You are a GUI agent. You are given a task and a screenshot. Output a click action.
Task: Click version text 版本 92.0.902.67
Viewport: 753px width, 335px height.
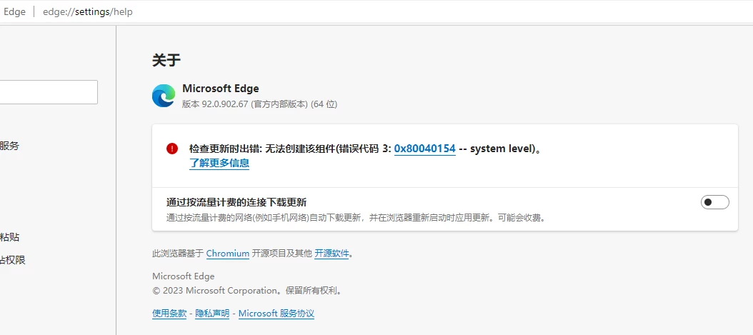tap(215, 104)
